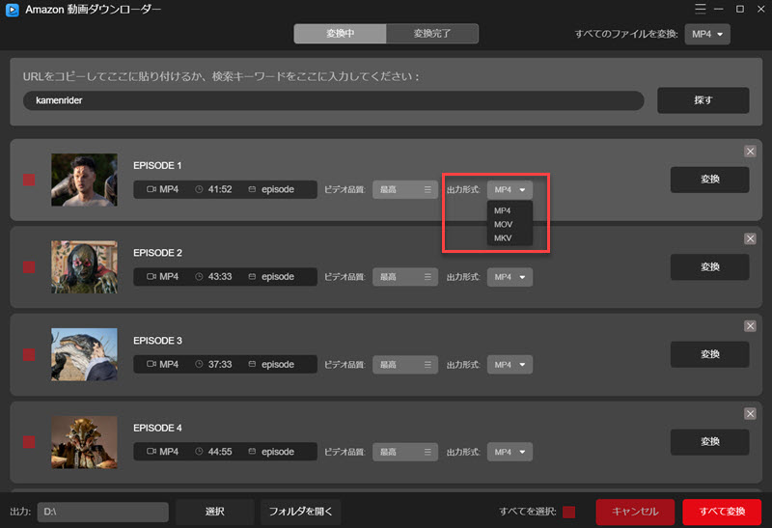
Task: Click the キャンセル button
Action: click(x=635, y=512)
